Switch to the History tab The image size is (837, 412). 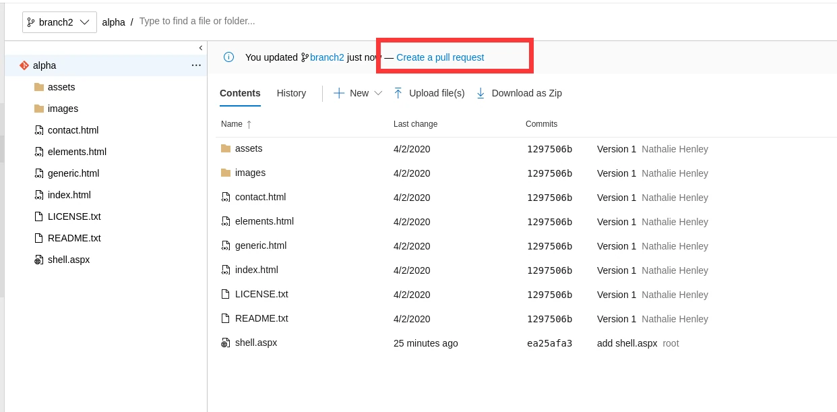(291, 93)
